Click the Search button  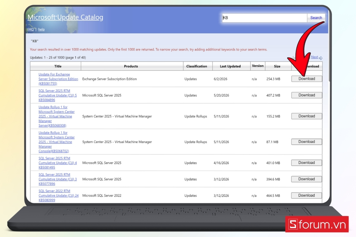click(x=316, y=18)
